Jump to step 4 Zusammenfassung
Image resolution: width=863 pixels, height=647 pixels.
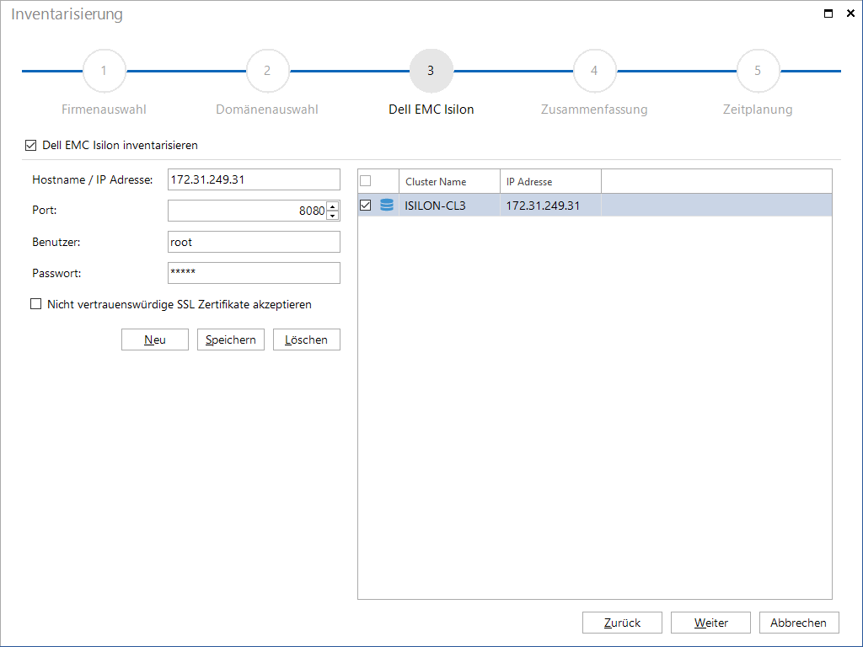(594, 71)
